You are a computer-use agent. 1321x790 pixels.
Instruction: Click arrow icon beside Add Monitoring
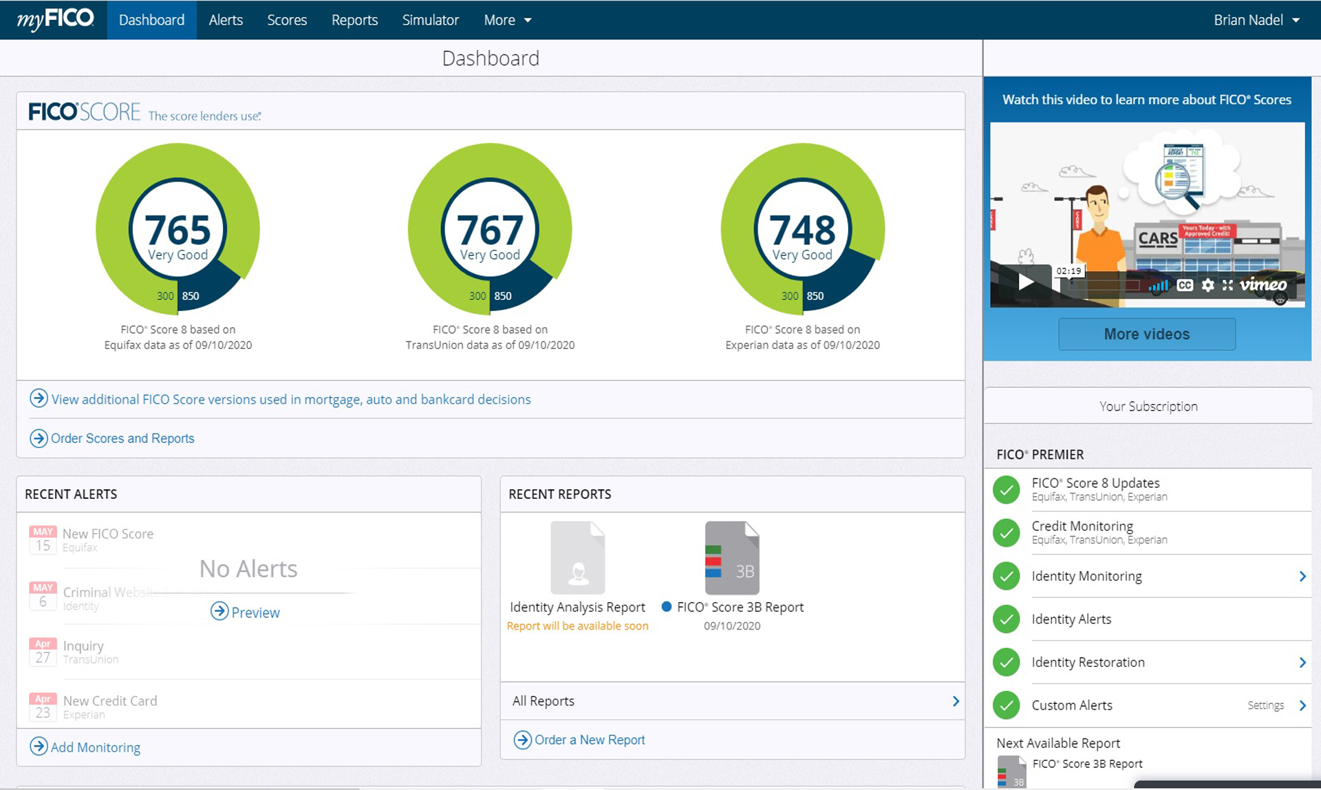39,746
